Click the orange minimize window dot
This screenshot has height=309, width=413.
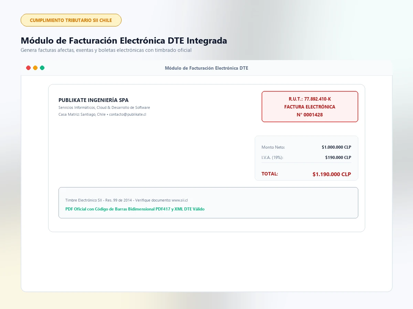pos(35,68)
